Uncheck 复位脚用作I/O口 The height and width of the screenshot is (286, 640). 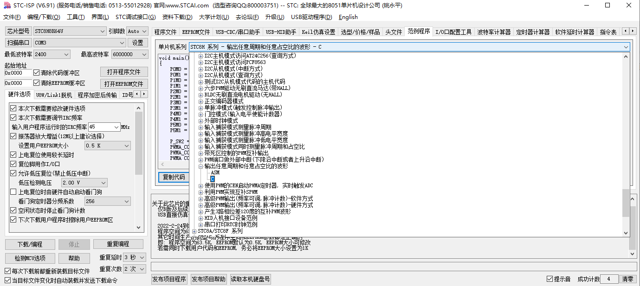tap(13, 164)
